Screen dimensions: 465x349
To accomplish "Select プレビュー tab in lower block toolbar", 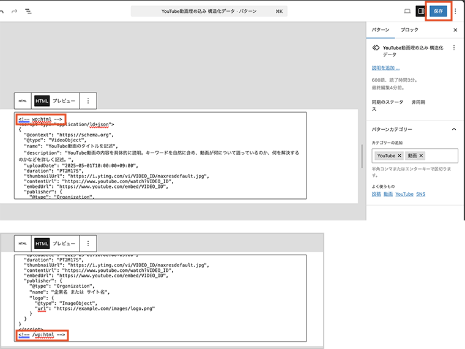I will coord(64,244).
